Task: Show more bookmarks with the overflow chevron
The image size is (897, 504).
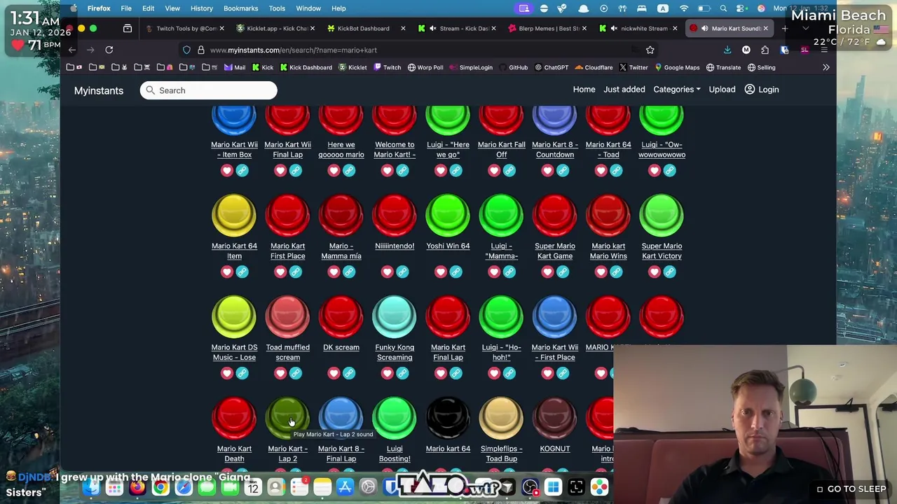Action: click(826, 67)
